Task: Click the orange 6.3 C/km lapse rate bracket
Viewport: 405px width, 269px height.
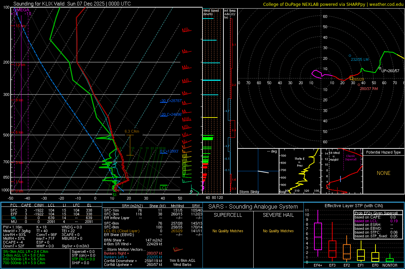Action: 130,145
